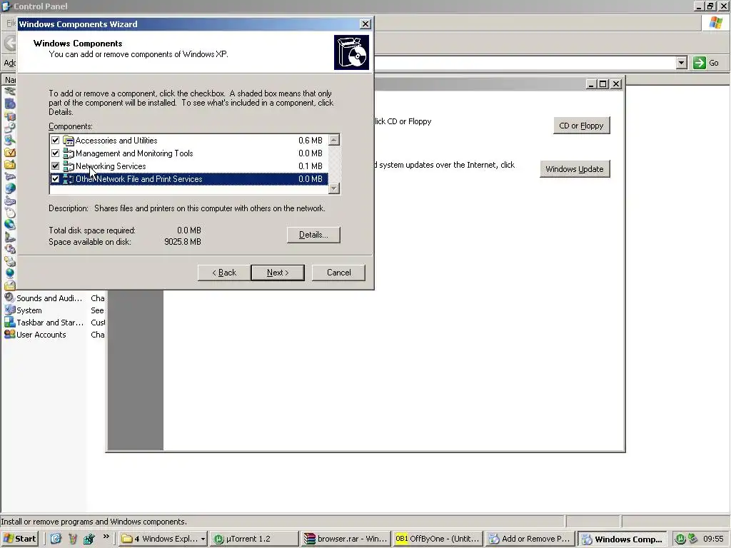Click the Accessories and Utilities folder icon
731x548 pixels.
(69, 141)
